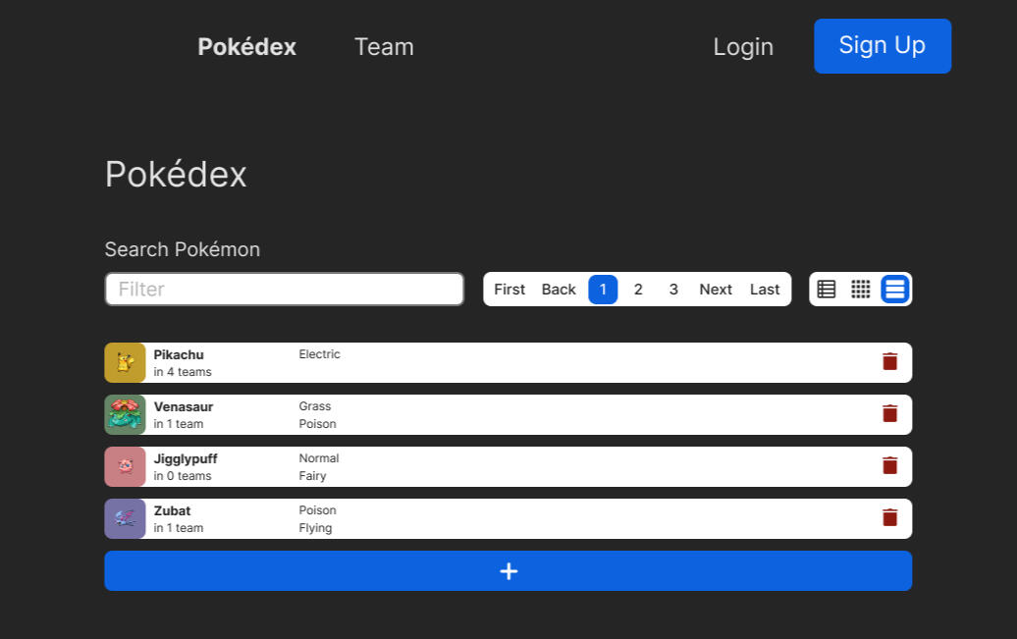Viewport: 1017px width, 639px height.
Task: Go to Next page
Action: [x=716, y=290]
